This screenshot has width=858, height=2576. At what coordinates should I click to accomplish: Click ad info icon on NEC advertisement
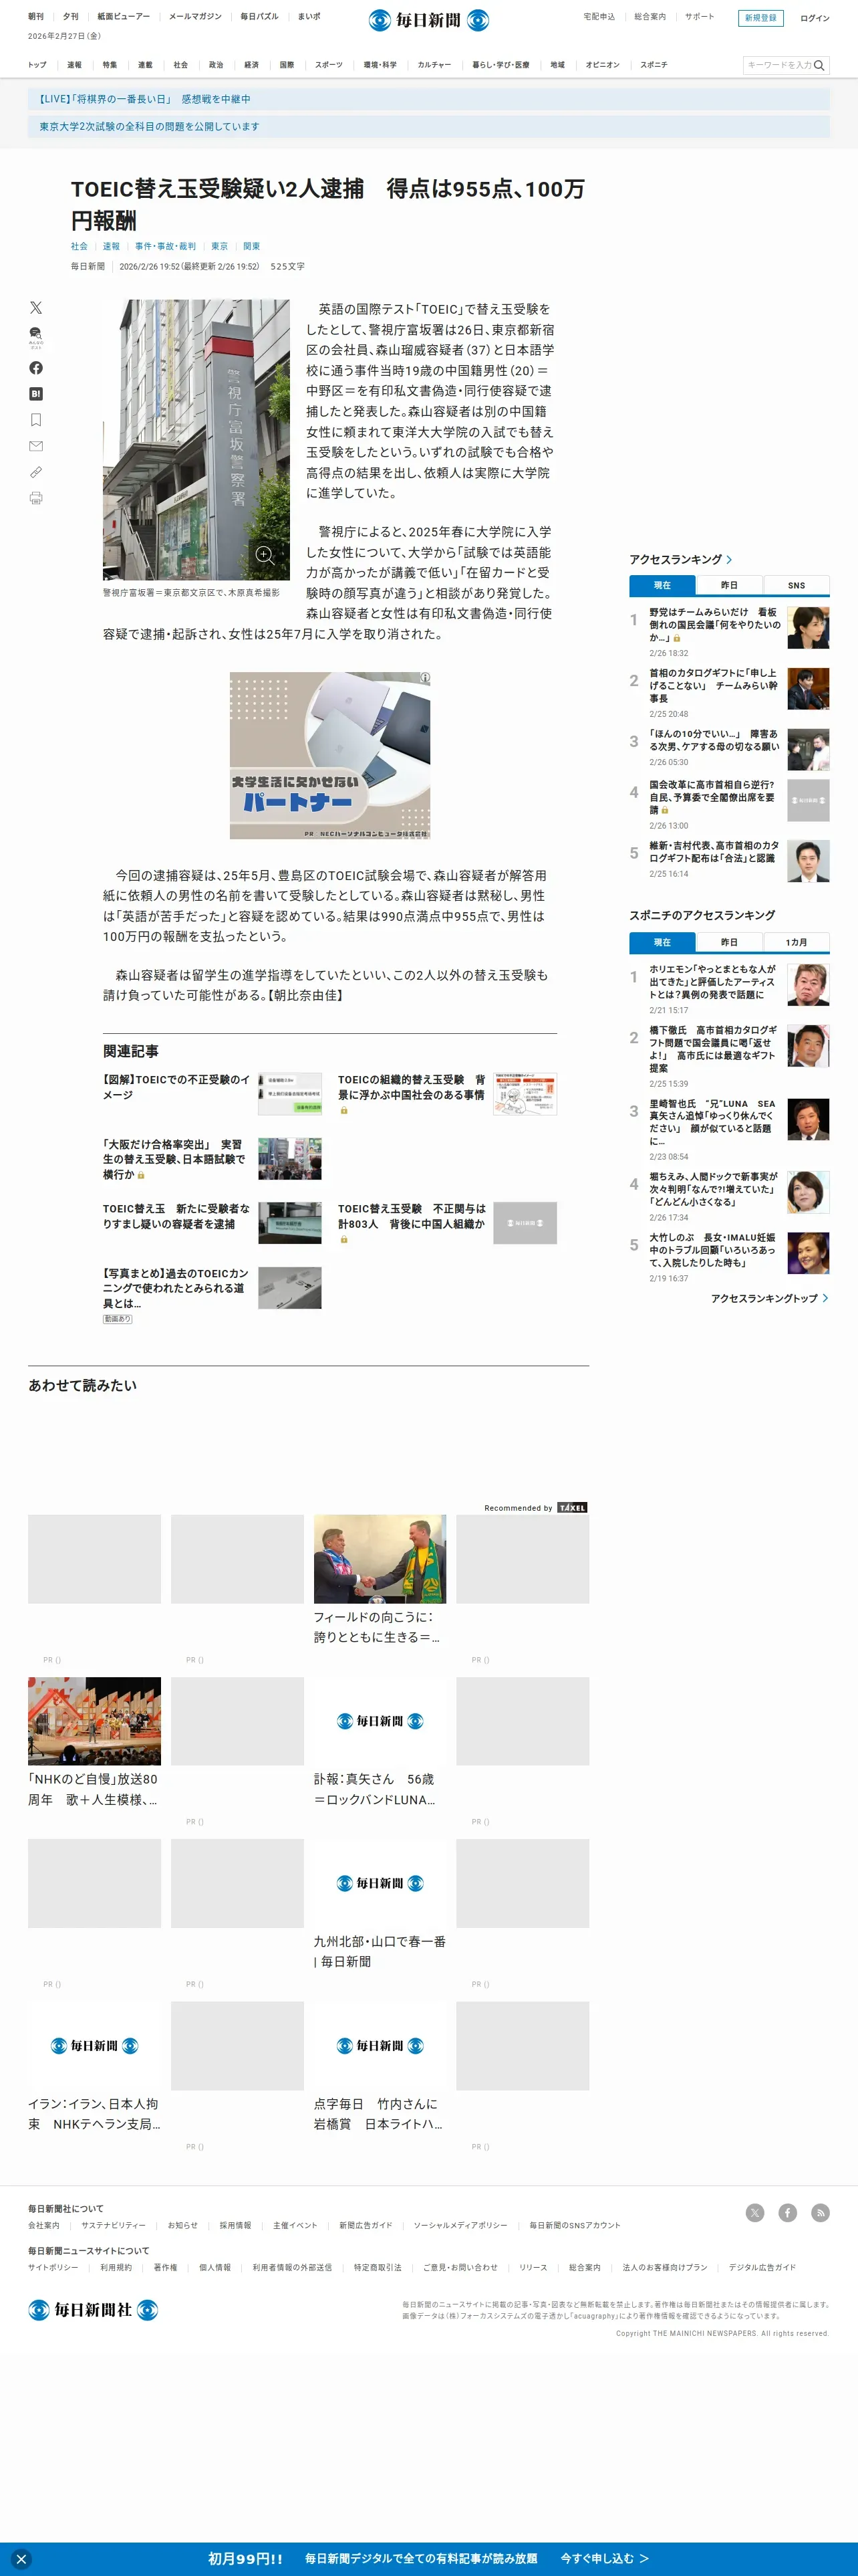tap(424, 678)
